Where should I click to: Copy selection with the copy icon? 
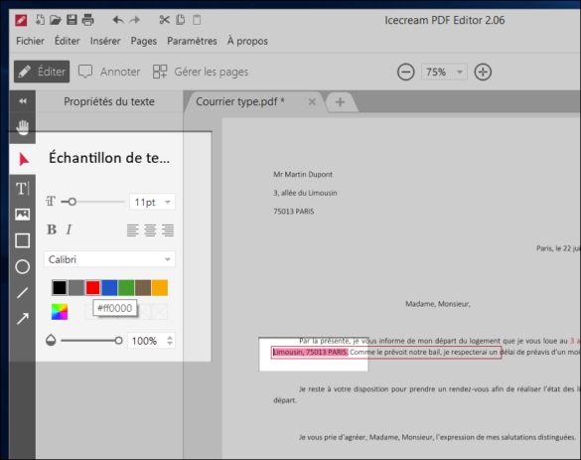point(181,20)
